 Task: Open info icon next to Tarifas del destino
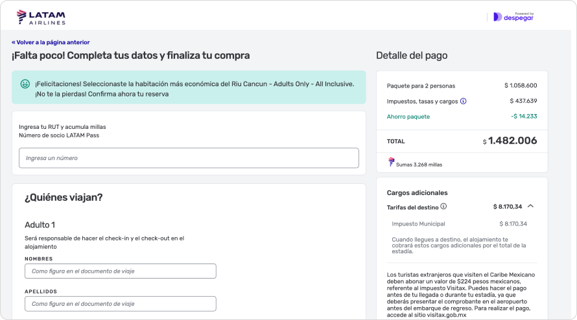[444, 207]
